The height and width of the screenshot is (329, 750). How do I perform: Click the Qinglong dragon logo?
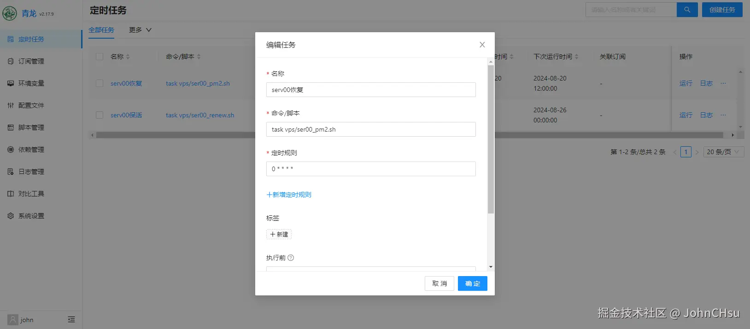[10, 13]
